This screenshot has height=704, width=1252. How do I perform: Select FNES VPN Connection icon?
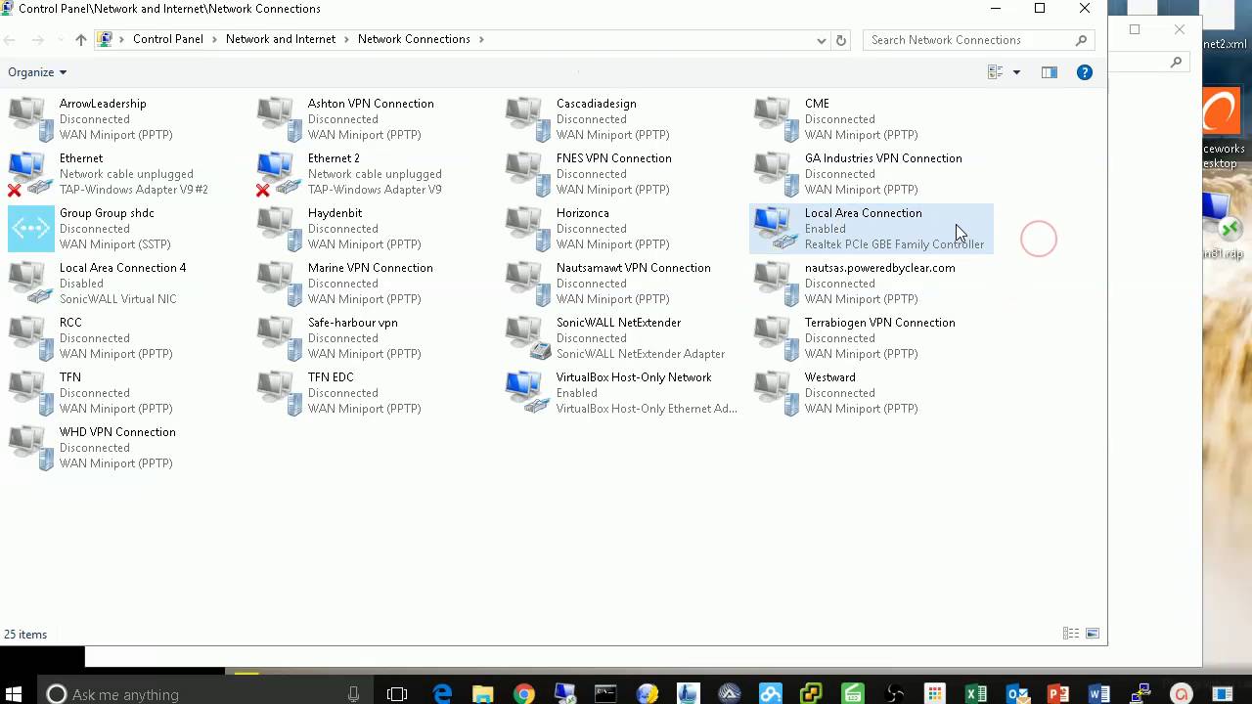[x=528, y=174]
